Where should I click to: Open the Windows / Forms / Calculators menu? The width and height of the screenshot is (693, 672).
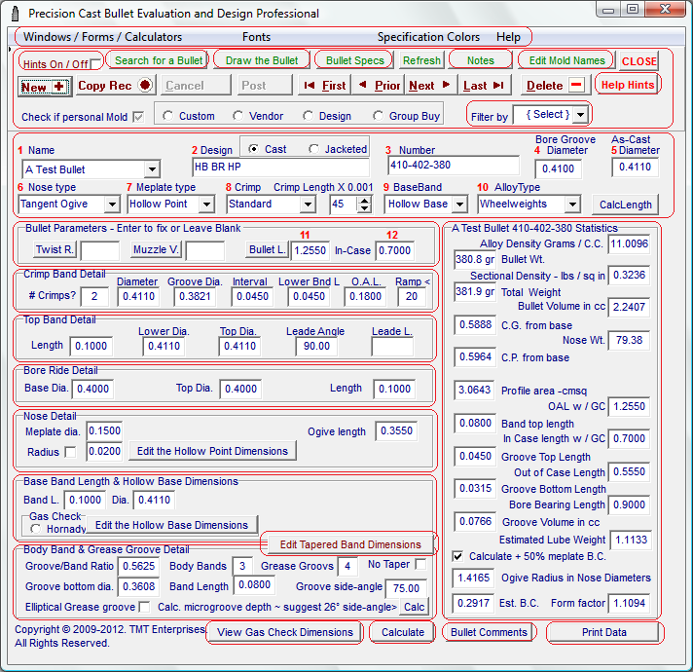(102, 37)
